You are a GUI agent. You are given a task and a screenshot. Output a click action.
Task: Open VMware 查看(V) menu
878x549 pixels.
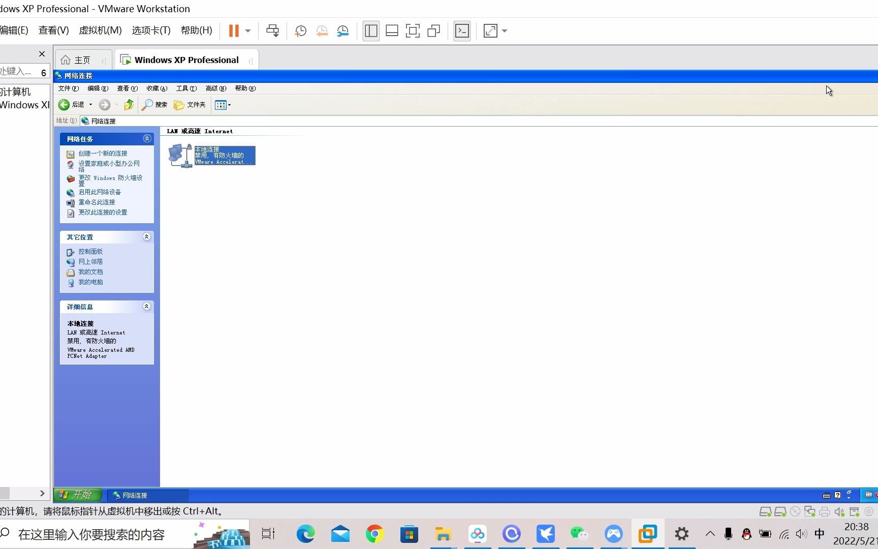[53, 30]
